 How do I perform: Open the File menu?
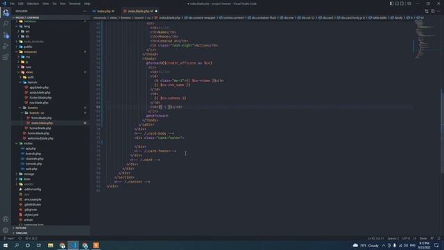tap(12, 3)
